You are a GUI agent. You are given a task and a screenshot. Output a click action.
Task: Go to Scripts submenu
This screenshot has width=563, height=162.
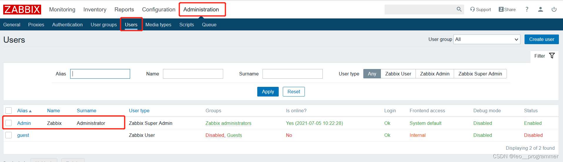pyautogui.click(x=186, y=25)
